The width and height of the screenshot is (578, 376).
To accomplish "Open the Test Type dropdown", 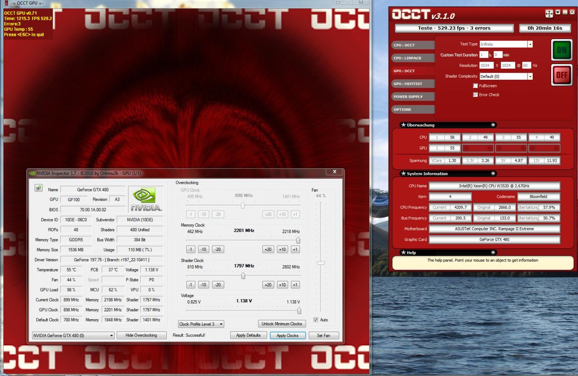I will click(x=530, y=44).
